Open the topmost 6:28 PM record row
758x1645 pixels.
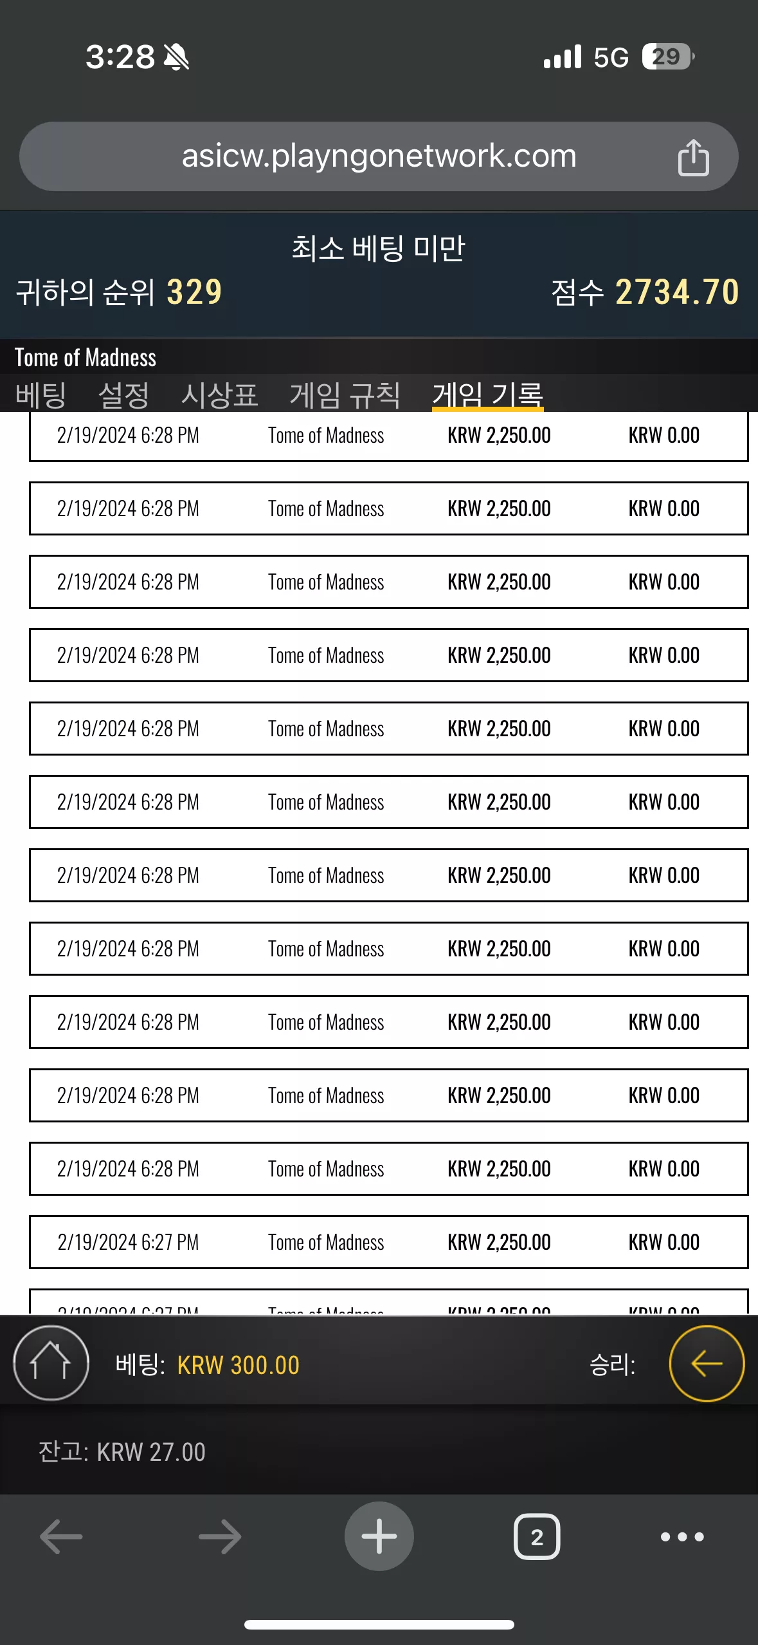(x=388, y=436)
